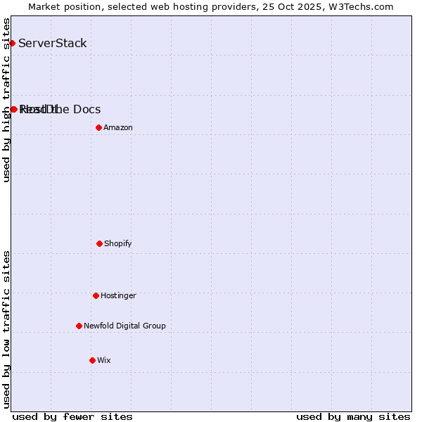Click the Amazon label text
Image resolution: width=422 pixels, height=422 pixels.
(117, 127)
